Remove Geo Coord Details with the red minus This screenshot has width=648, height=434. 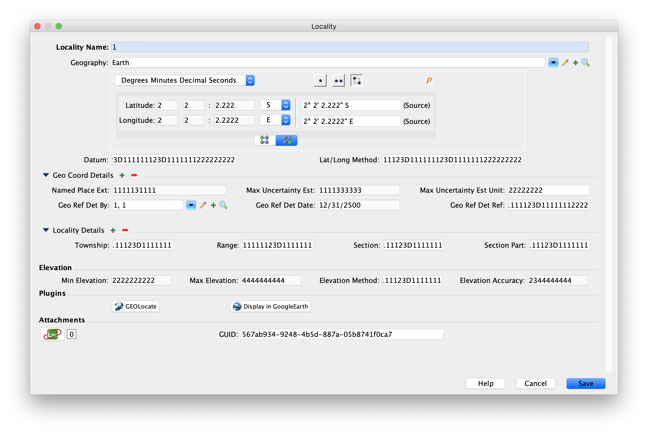[134, 175]
